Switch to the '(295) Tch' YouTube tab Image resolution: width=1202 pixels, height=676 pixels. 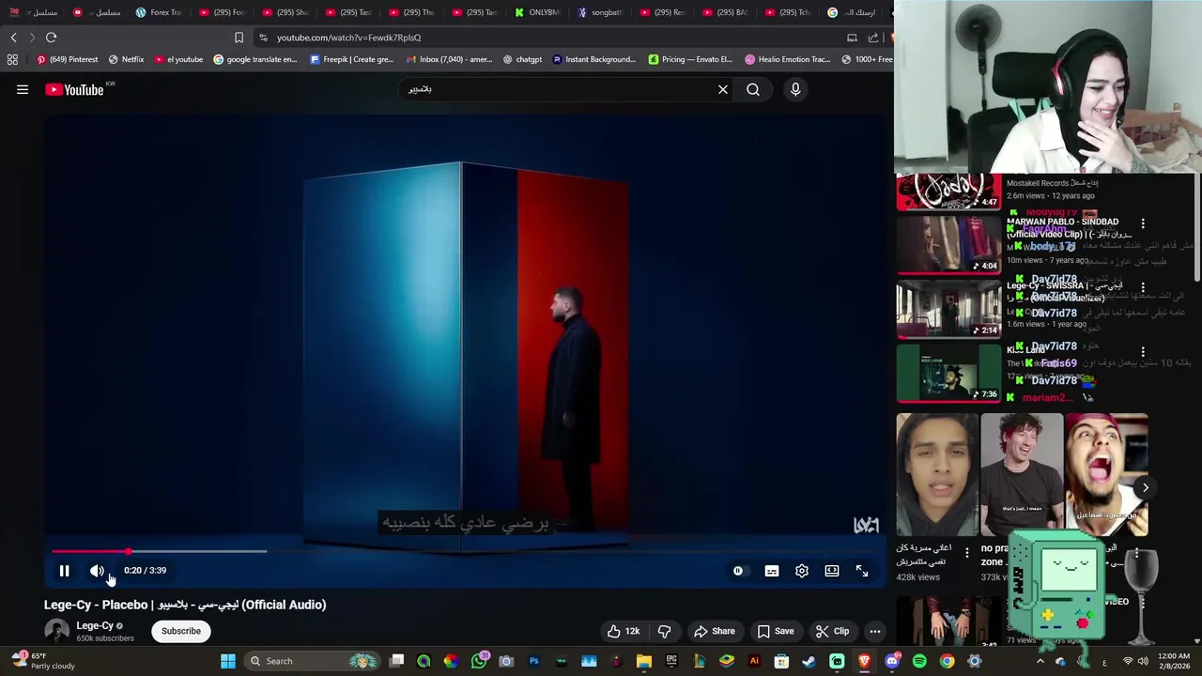point(789,12)
